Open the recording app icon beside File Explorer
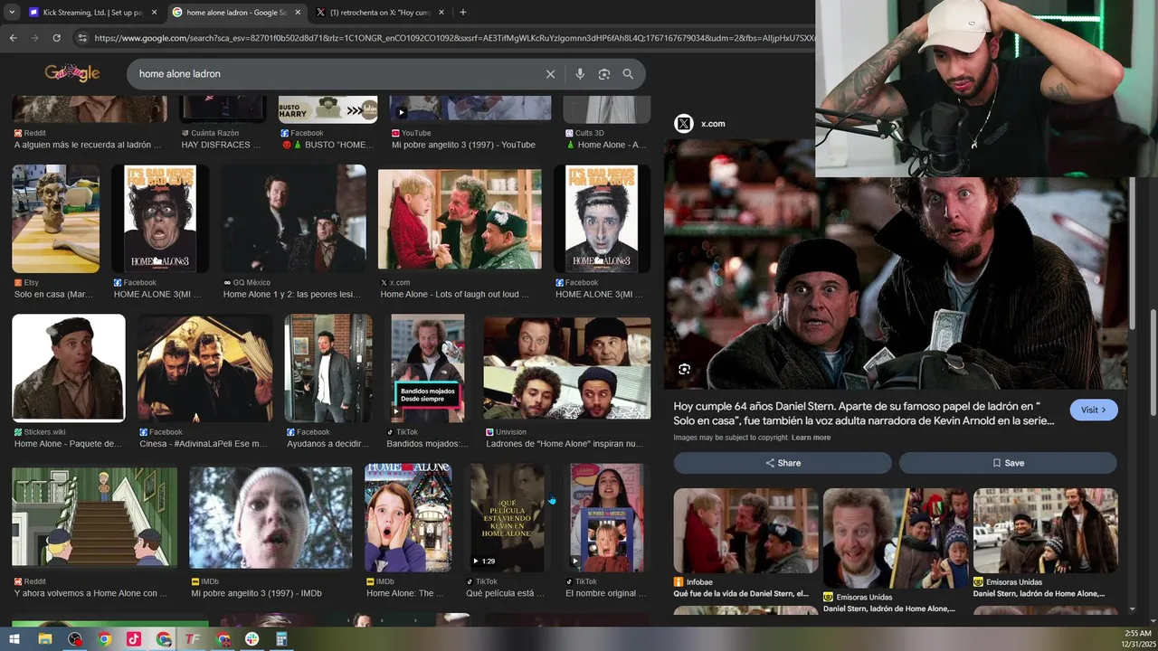Image resolution: width=1158 pixels, height=651 pixels. click(74, 639)
